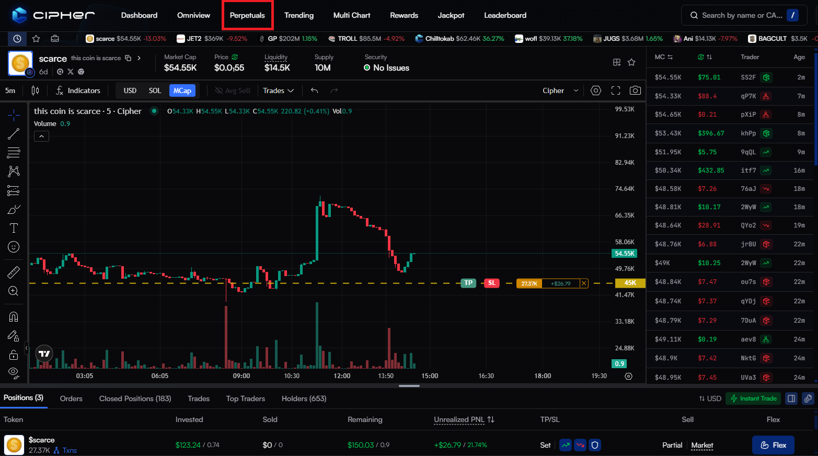Viewport: 818px width, 456px height.
Task: Click Market sell option
Action: [702, 445]
